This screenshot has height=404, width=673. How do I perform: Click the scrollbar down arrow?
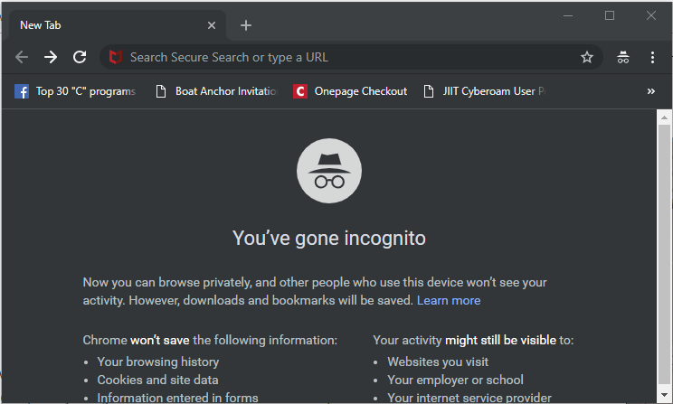click(x=664, y=395)
